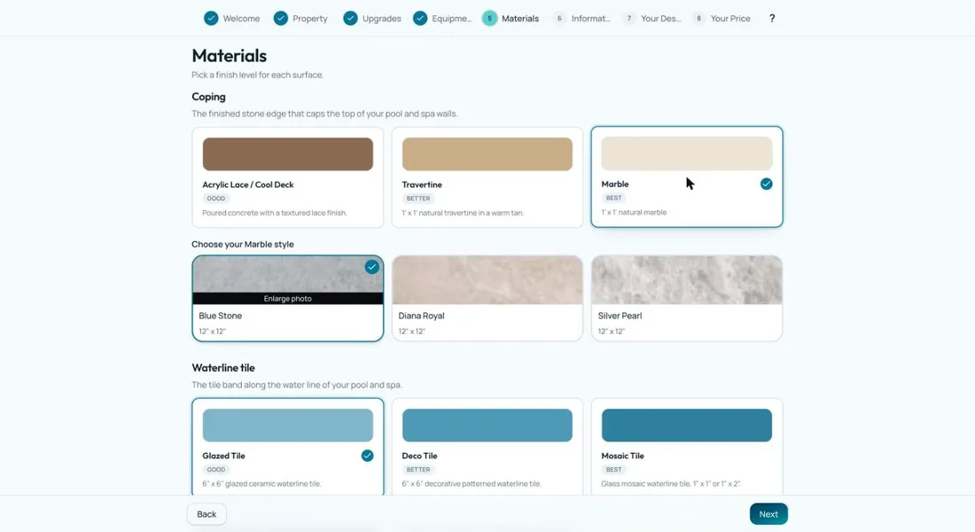Go to the Equipment step label
This screenshot has width=975, height=532.
click(452, 19)
